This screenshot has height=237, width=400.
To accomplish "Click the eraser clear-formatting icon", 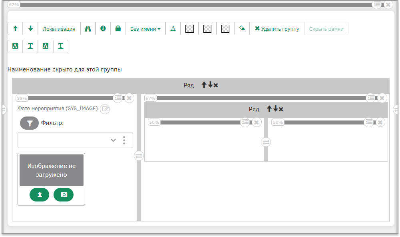I will click(242, 29).
